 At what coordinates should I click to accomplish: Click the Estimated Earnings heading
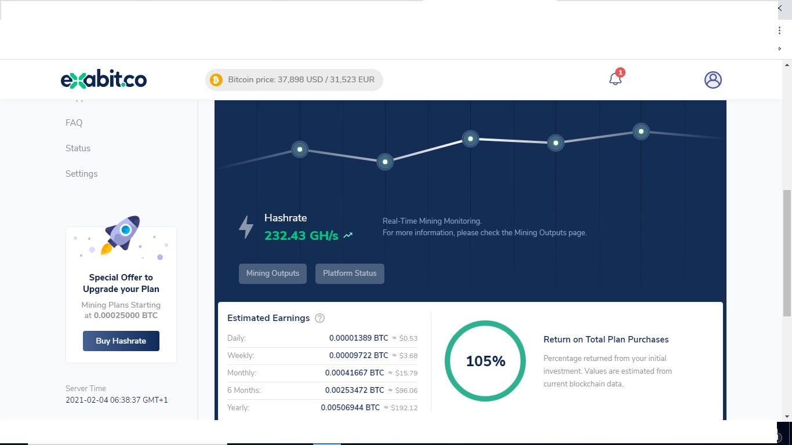point(268,318)
